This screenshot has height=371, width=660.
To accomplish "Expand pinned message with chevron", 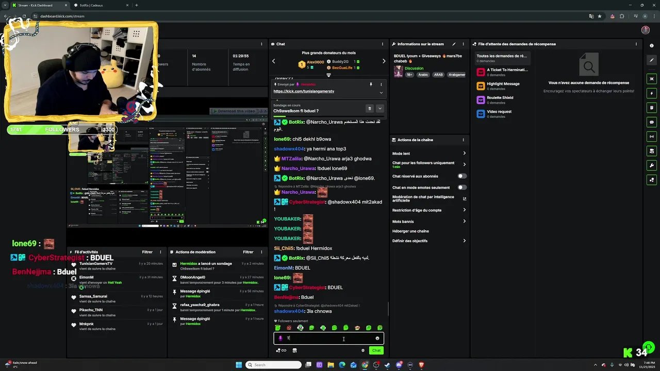I will pos(381,93).
